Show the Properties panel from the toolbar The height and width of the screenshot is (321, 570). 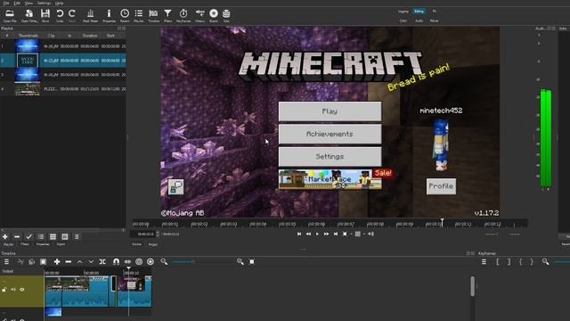(109, 14)
